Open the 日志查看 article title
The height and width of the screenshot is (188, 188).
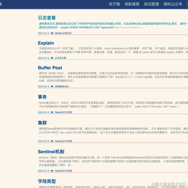47,18
